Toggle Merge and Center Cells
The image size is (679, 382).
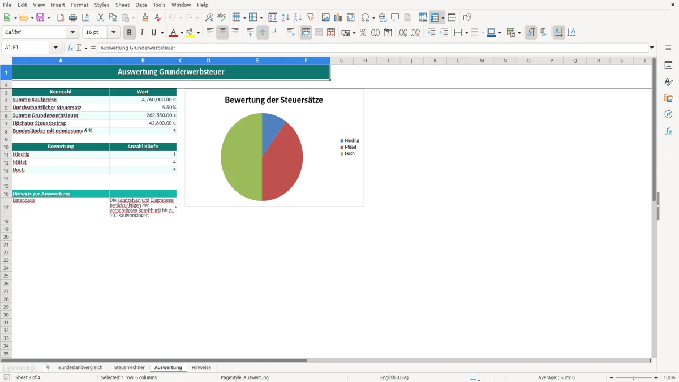coord(306,33)
